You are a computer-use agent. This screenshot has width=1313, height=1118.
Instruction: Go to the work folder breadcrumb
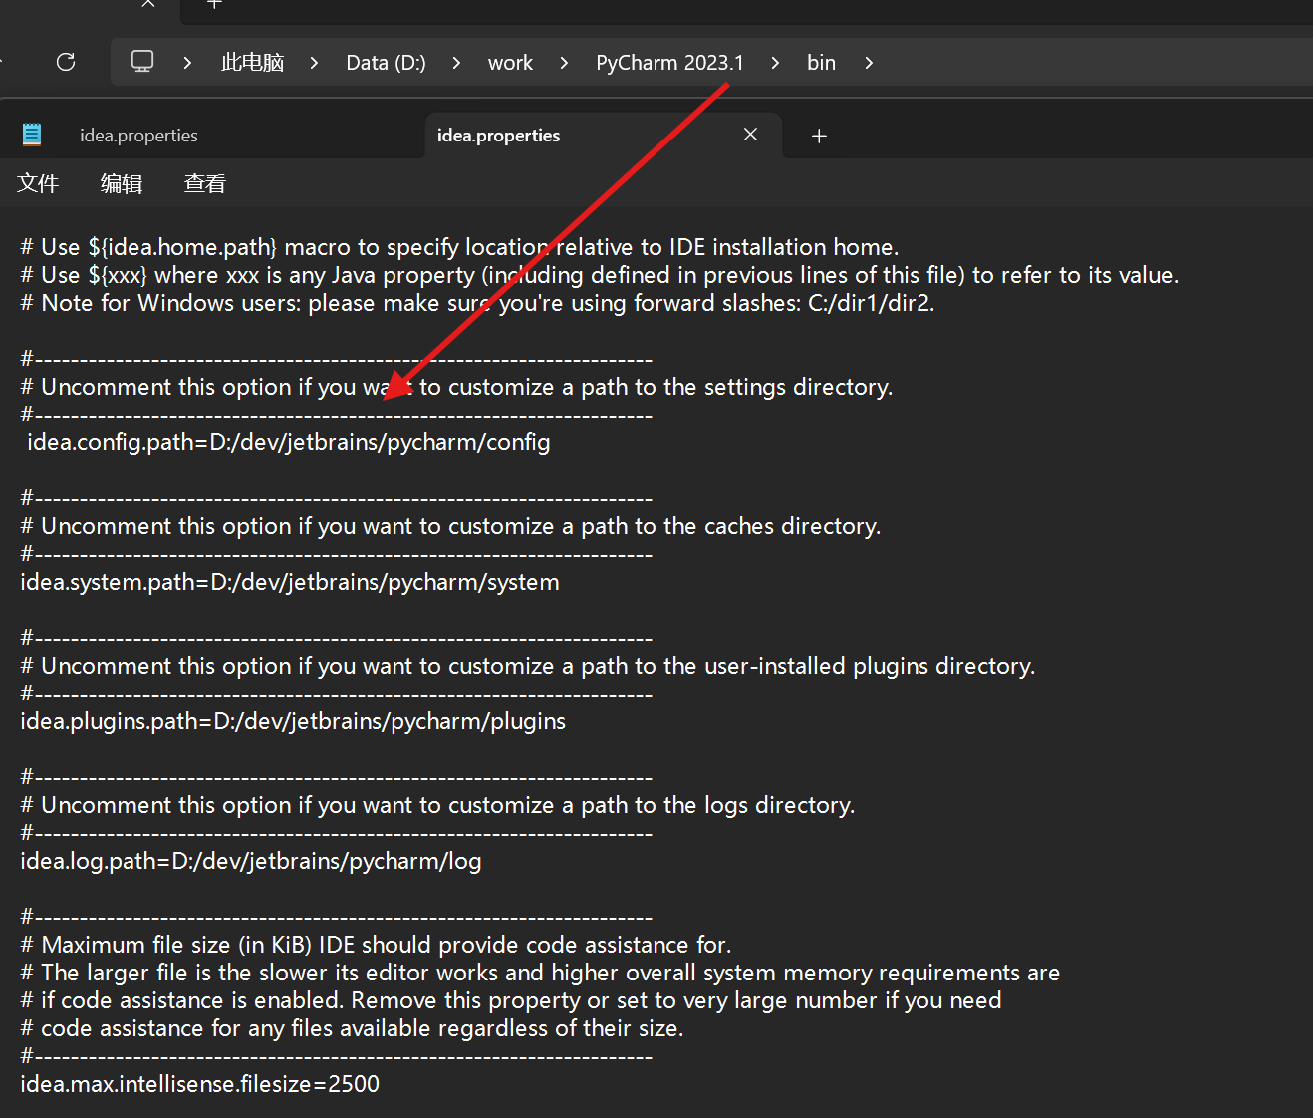(x=510, y=63)
